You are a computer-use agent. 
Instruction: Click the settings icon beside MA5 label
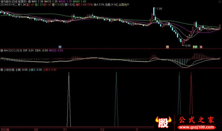(x=29, y=2)
